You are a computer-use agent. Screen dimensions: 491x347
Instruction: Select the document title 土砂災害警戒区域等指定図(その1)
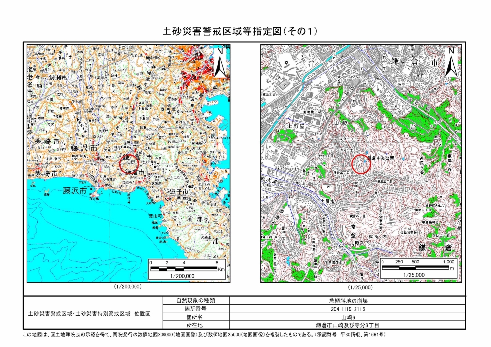coord(240,31)
